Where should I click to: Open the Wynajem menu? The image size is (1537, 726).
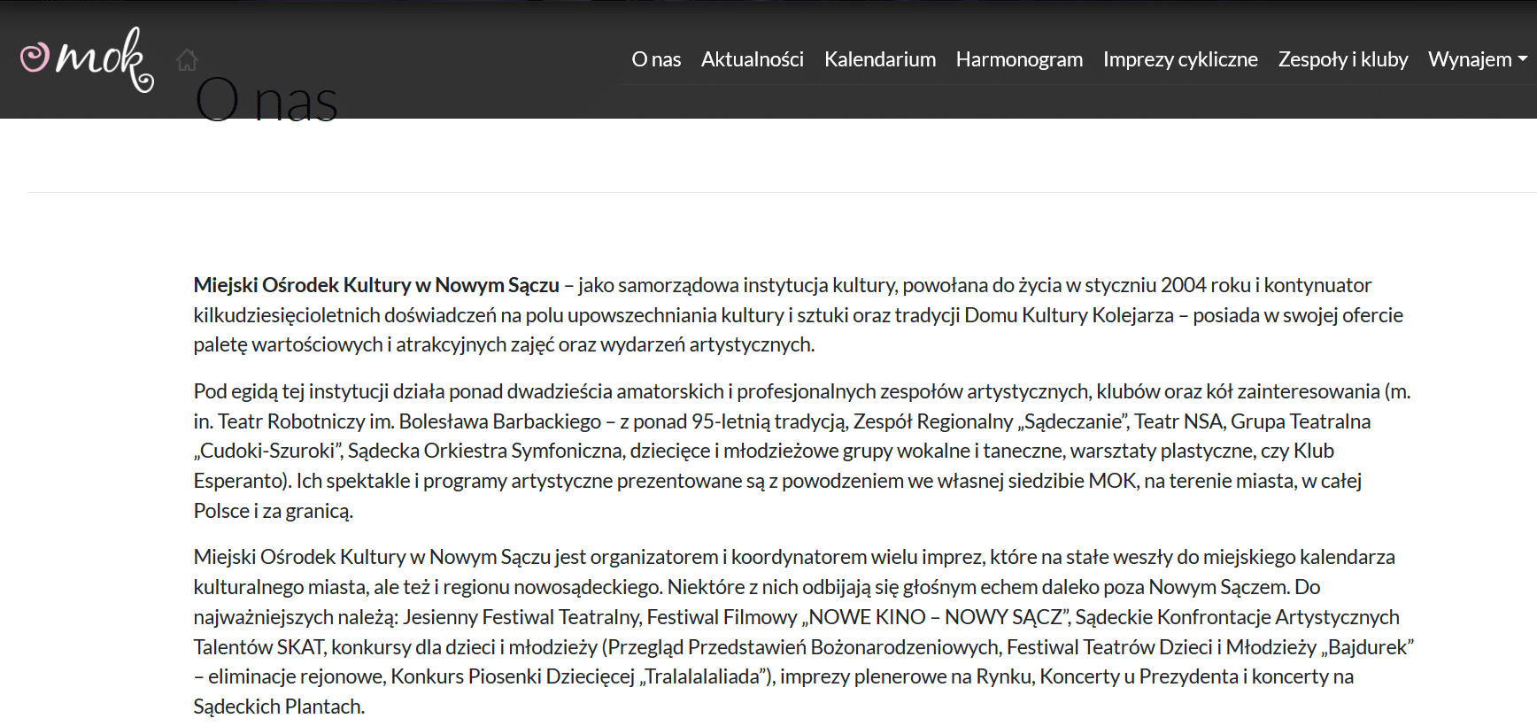(1470, 59)
